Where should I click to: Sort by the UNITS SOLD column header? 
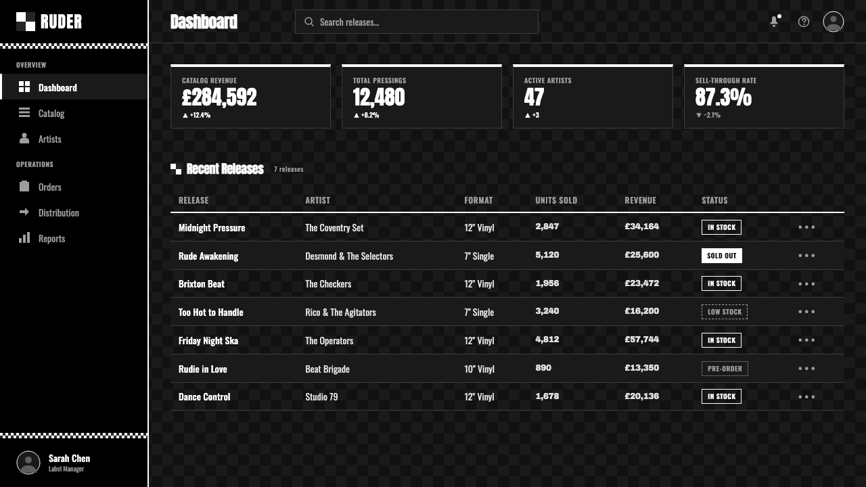[x=556, y=200]
